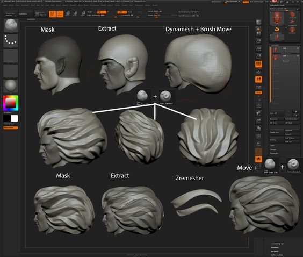Activate Quick Sketch mode

(41, 14)
